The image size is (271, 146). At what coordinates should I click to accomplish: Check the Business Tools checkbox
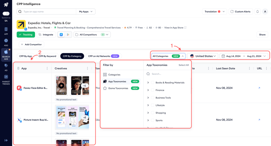click(152, 98)
